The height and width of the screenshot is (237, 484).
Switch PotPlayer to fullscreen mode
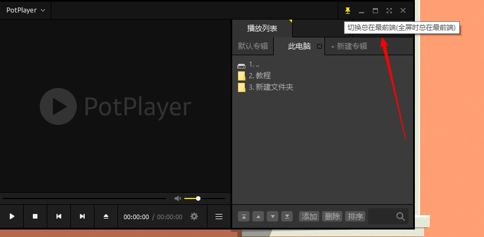390,10
